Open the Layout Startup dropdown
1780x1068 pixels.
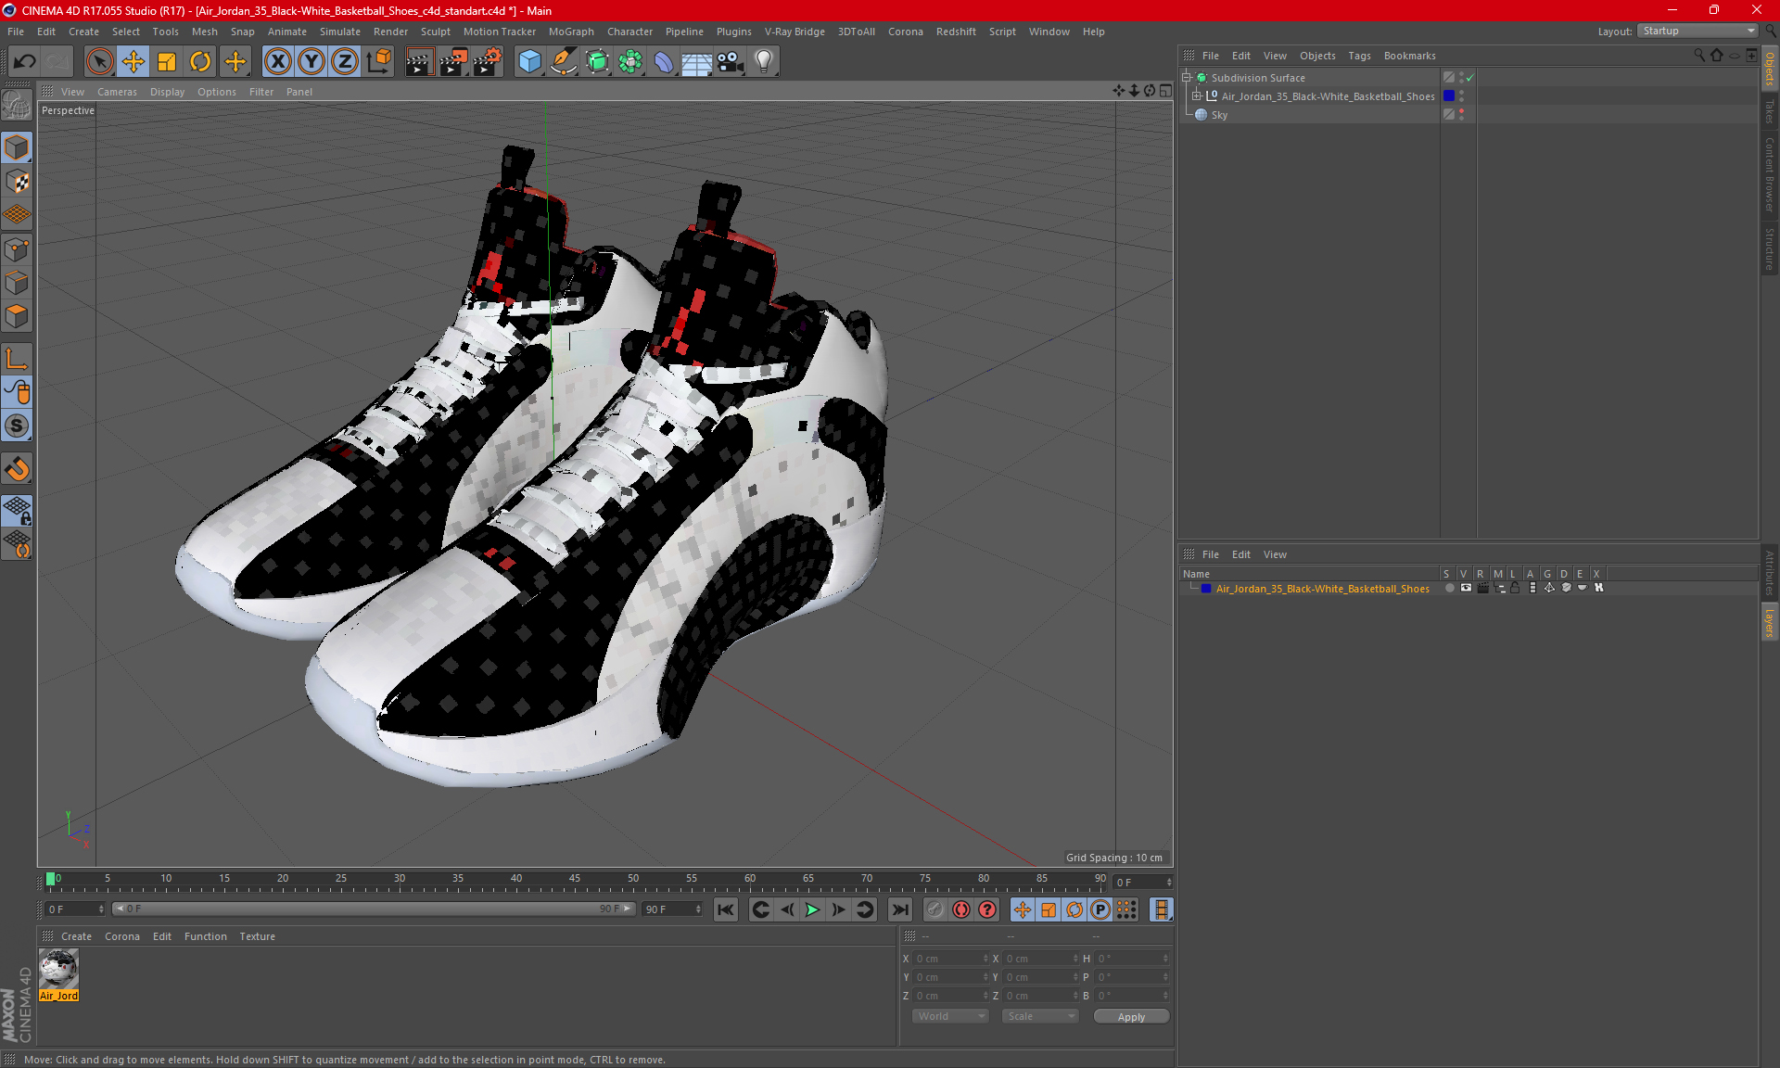[x=1697, y=32]
